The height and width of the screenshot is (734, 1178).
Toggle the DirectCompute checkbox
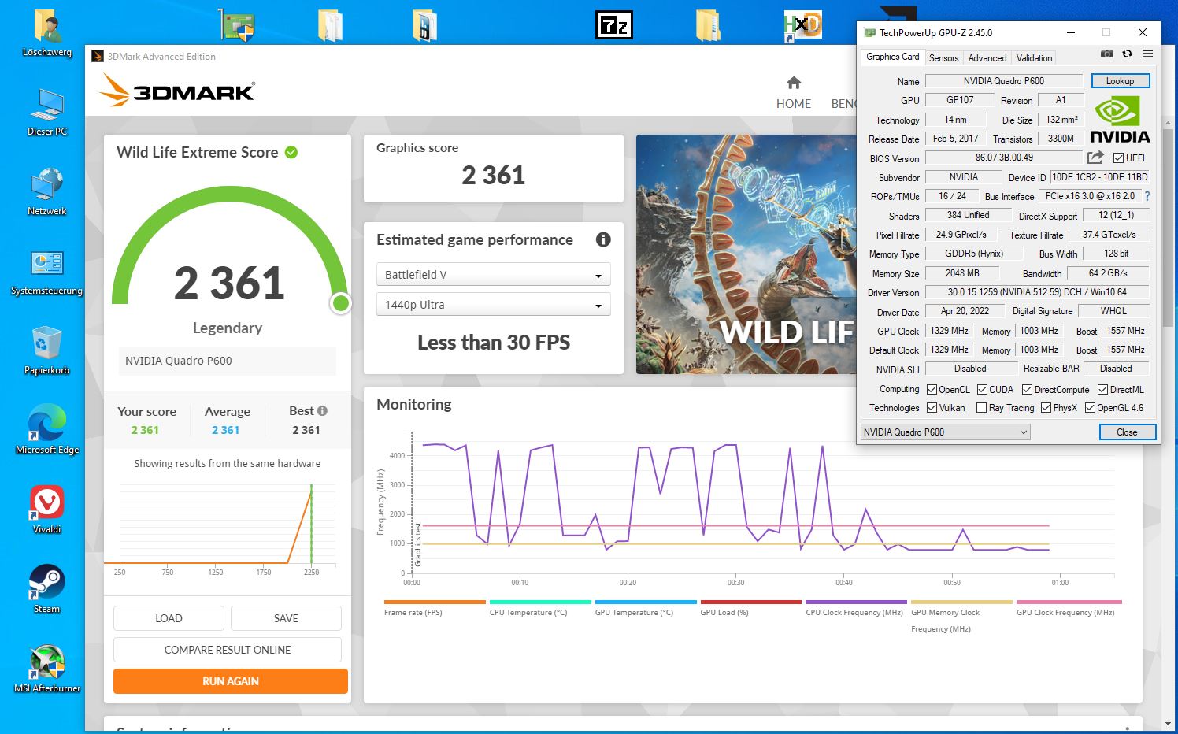pos(1027,390)
